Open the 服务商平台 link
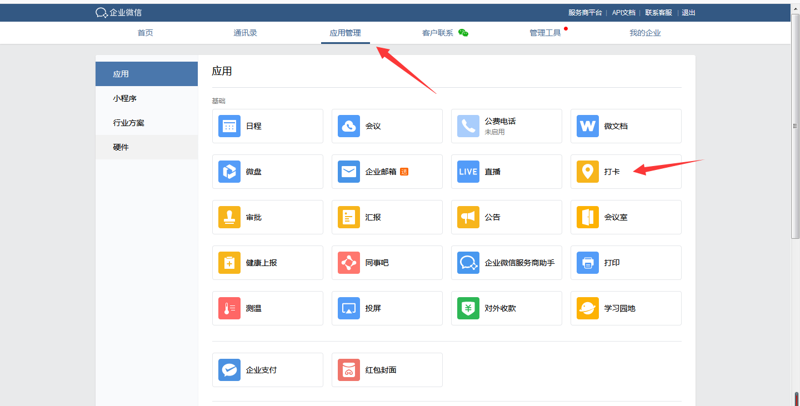 [x=585, y=12]
